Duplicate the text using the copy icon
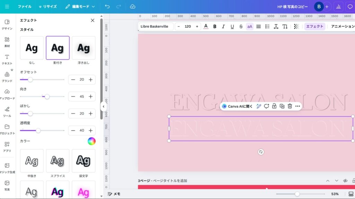Viewport: 355px width, 199px height. tap(282, 106)
